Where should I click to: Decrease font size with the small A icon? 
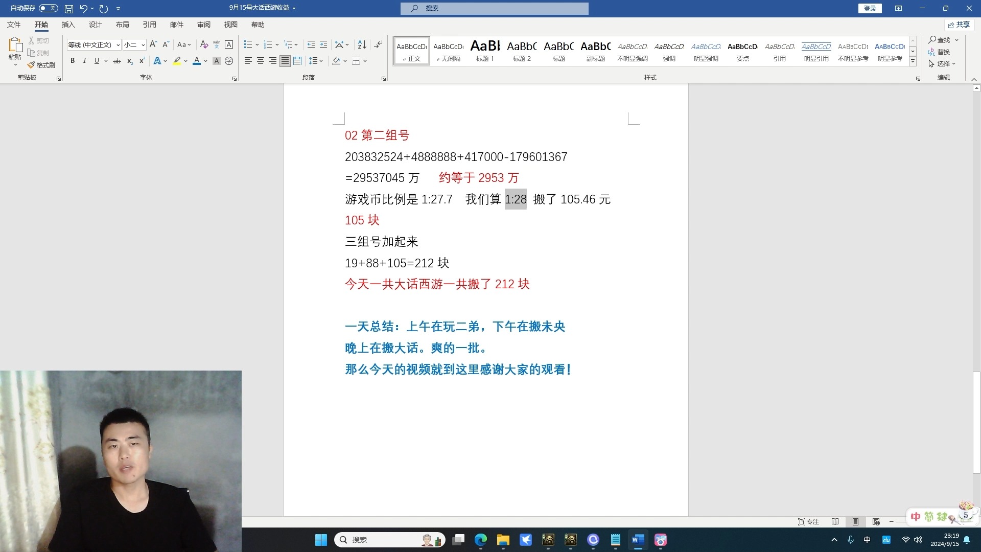[166, 44]
